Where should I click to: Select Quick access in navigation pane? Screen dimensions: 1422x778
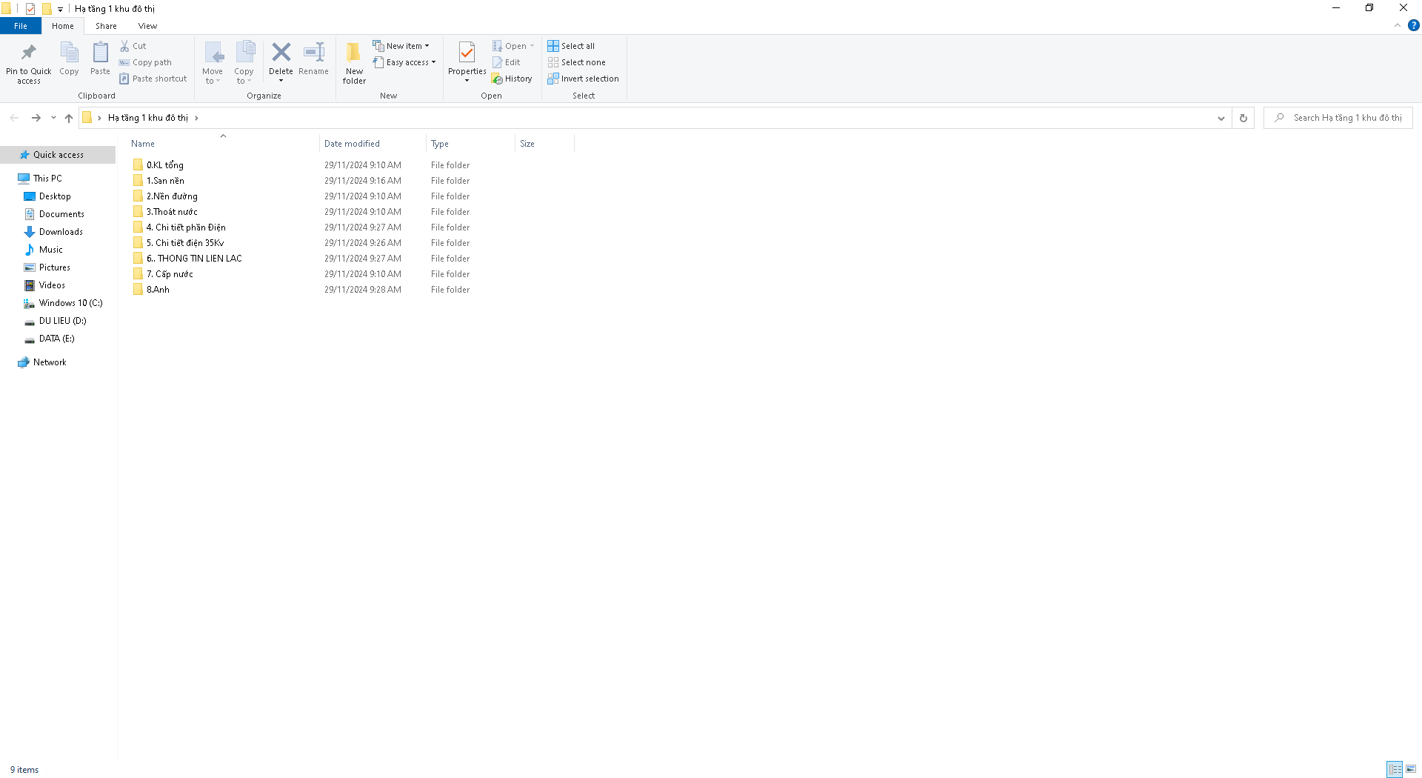(59, 155)
